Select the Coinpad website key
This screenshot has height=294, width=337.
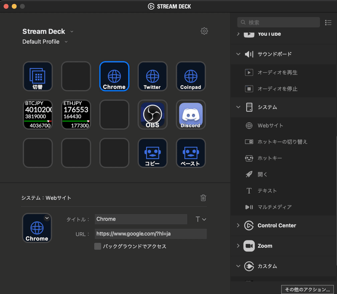click(191, 76)
